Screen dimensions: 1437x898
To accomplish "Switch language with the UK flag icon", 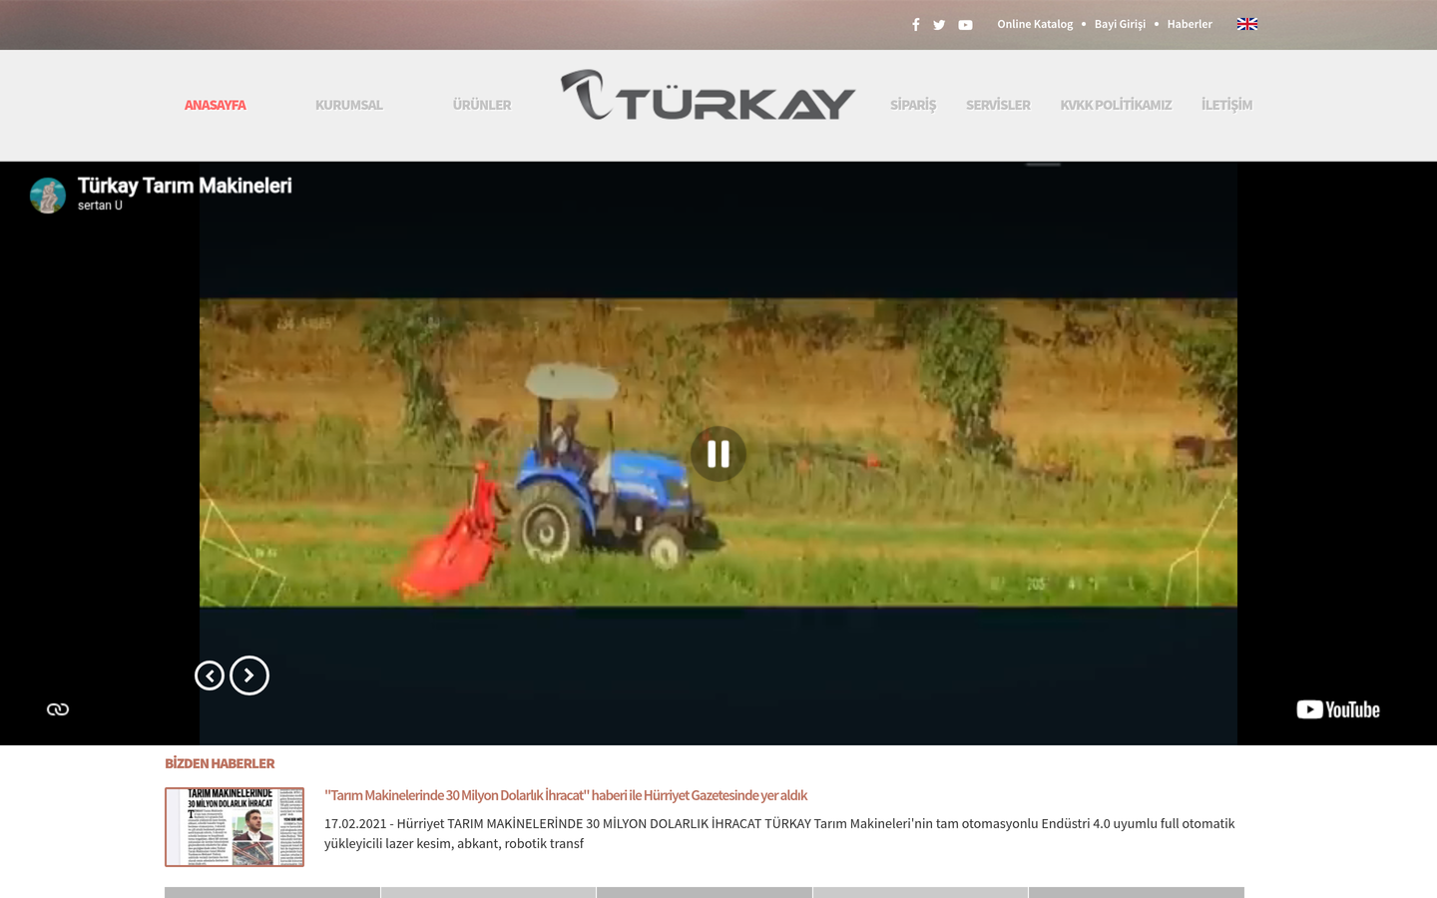I will (1246, 24).
